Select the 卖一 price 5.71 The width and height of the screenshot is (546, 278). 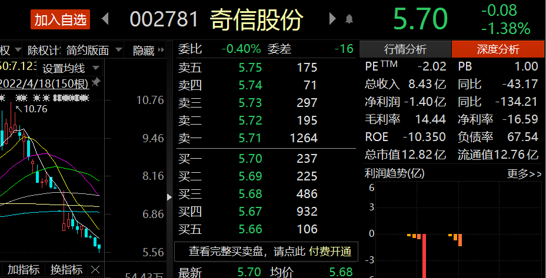pyautogui.click(x=250, y=138)
